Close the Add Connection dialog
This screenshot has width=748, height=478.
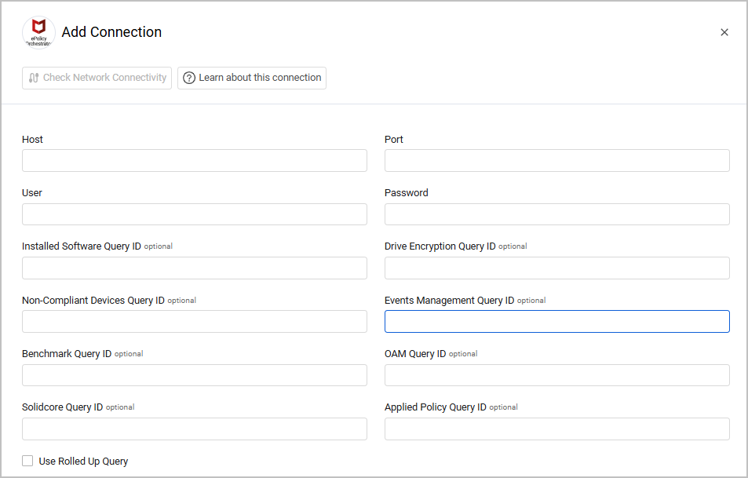[x=724, y=32]
